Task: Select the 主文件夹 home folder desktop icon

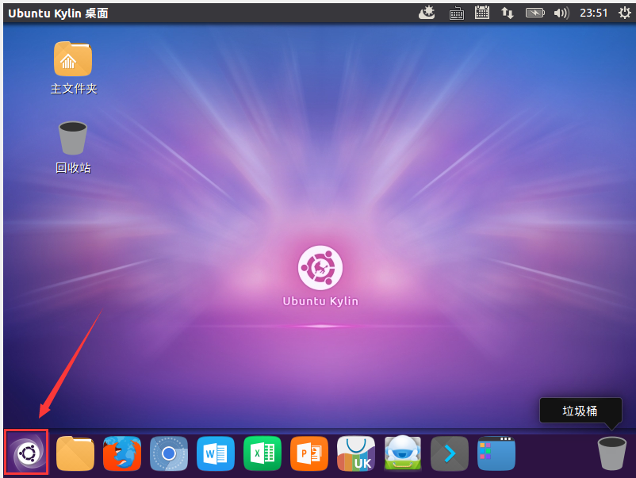Action: (74, 67)
